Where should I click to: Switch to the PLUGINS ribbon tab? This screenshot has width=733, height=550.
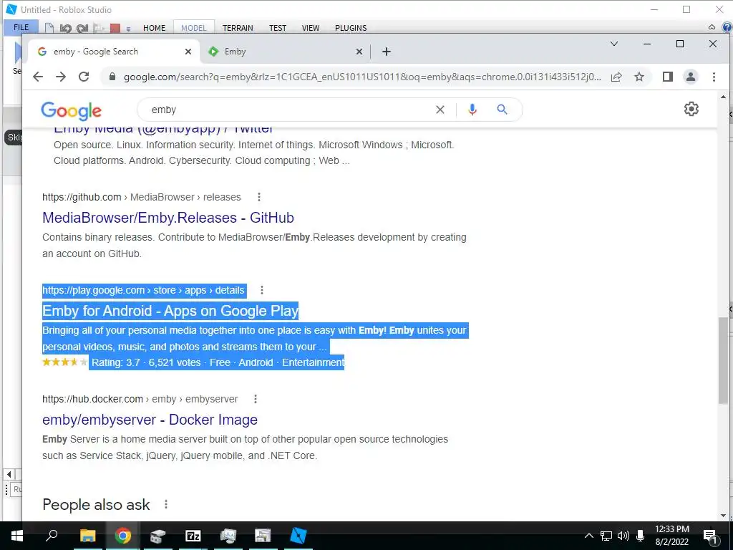pos(351,28)
